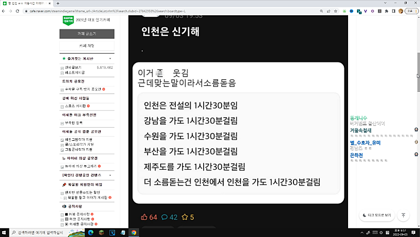The width and height of the screenshot is (420, 237).
Task: Open 카페 공지사항 board
Action: (x=79, y=214)
